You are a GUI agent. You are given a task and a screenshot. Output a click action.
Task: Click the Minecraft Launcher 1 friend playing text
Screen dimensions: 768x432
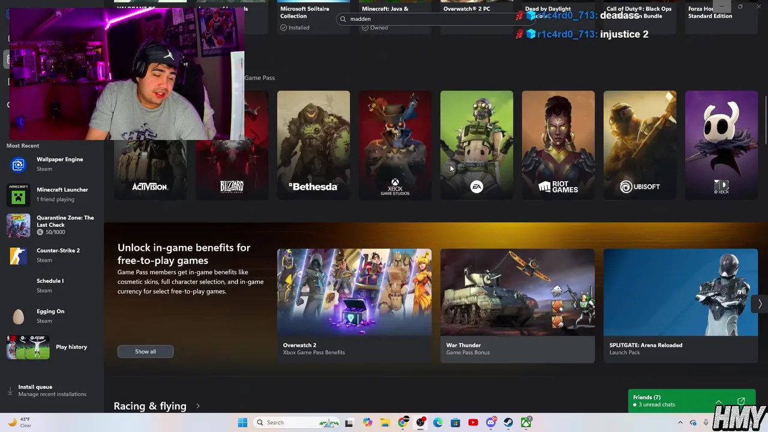(55, 199)
